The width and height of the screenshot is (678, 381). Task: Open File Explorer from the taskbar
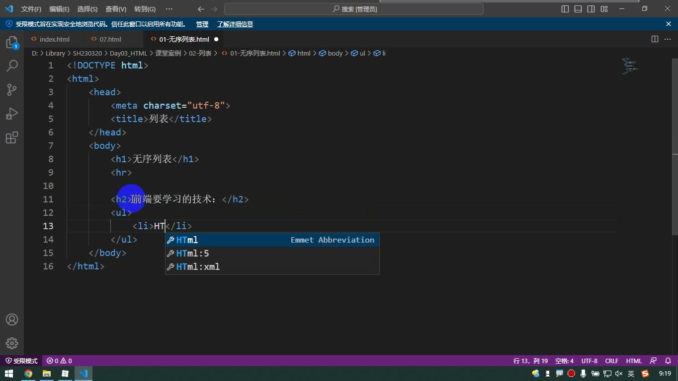(x=47, y=374)
